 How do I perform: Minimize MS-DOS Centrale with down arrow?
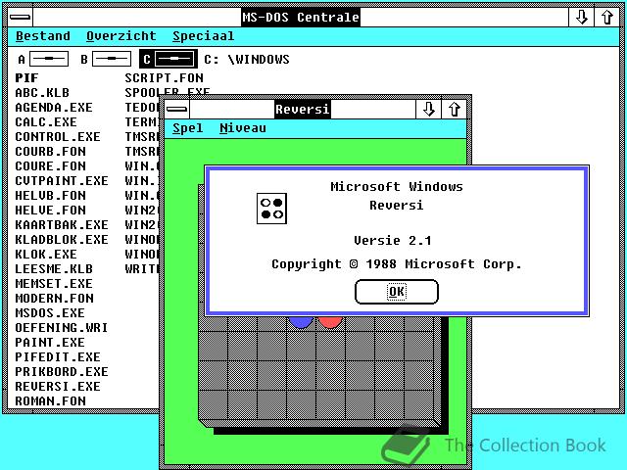(x=581, y=18)
